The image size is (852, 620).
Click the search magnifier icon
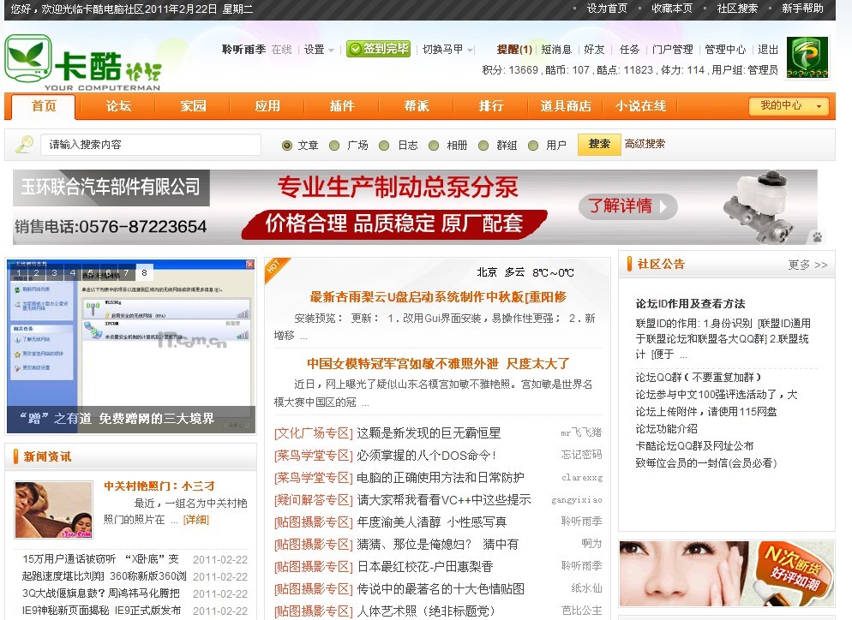pos(24,145)
